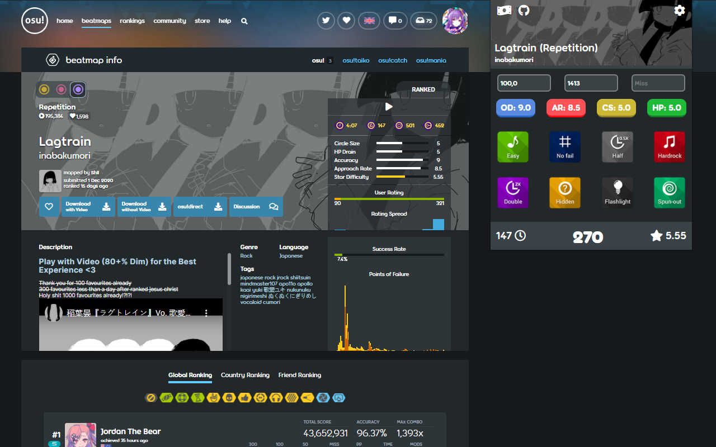The image size is (716, 447).
Task: Toggle the No fail mod in calculator
Action: click(565, 147)
